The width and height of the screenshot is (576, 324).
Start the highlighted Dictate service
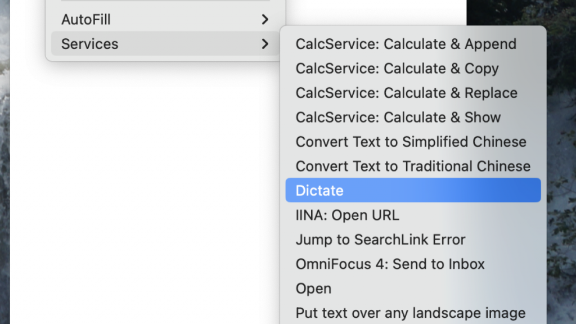tap(319, 191)
